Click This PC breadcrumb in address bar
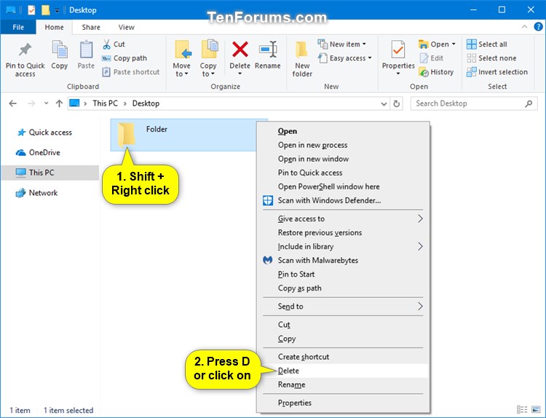Viewport: 546px width, 418px height. [105, 103]
